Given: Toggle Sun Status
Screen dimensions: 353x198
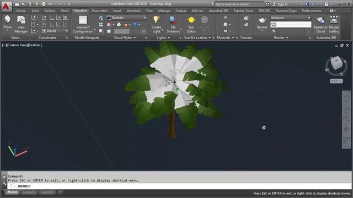Looking at the screenshot, I should click(191, 24).
